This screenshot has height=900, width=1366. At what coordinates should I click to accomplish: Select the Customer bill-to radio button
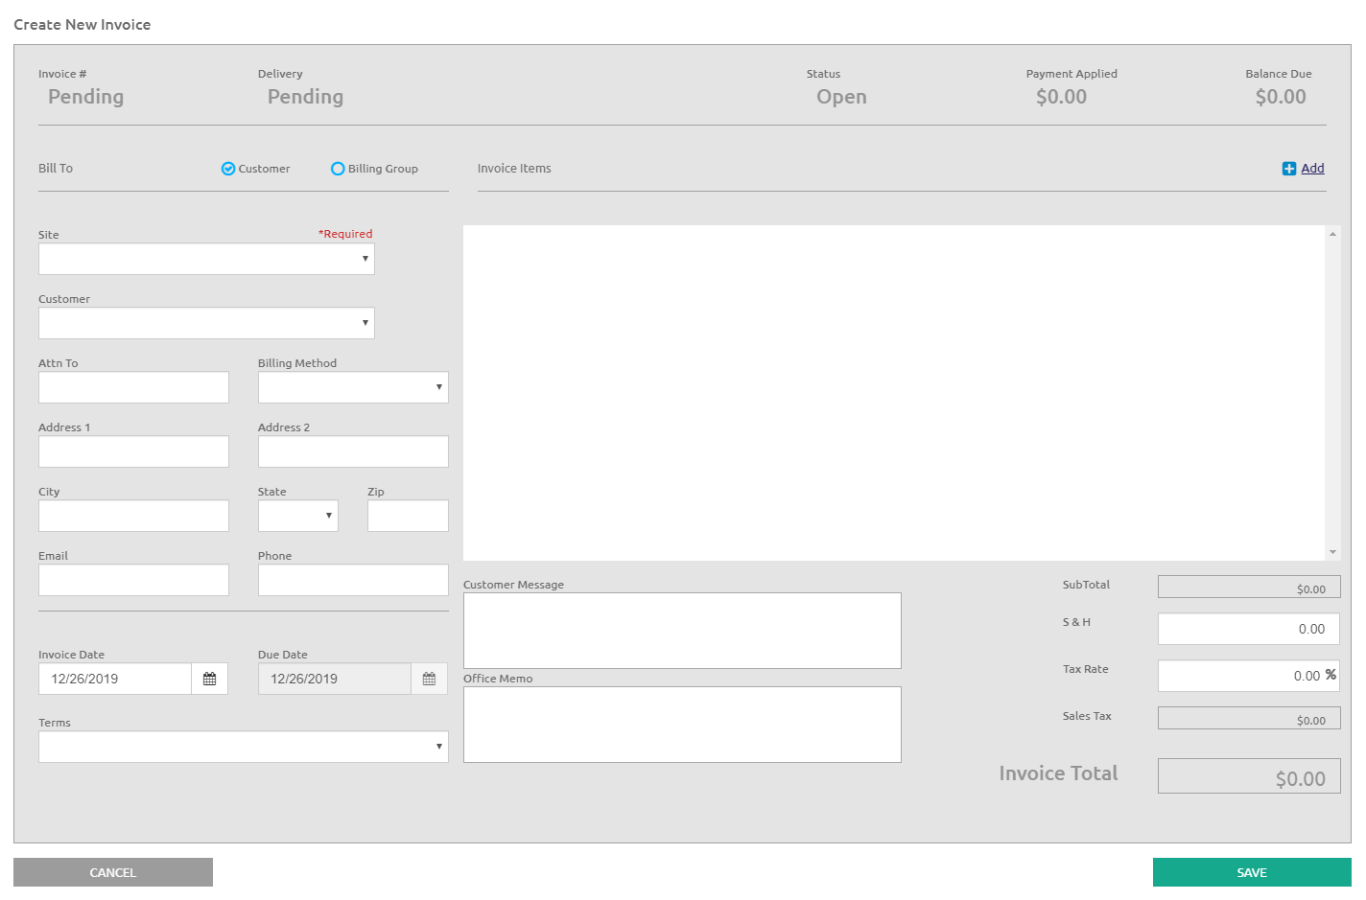[228, 168]
